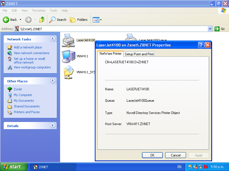
Task: Expand the Details panel
Action: click(53, 125)
